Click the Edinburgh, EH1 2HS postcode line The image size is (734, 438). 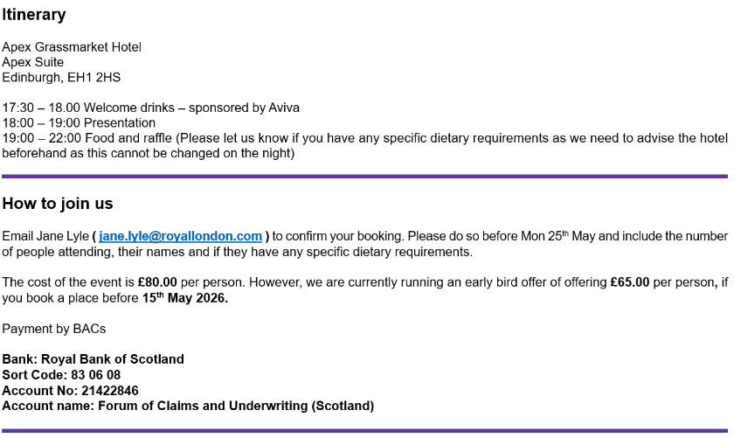[61, 78]
